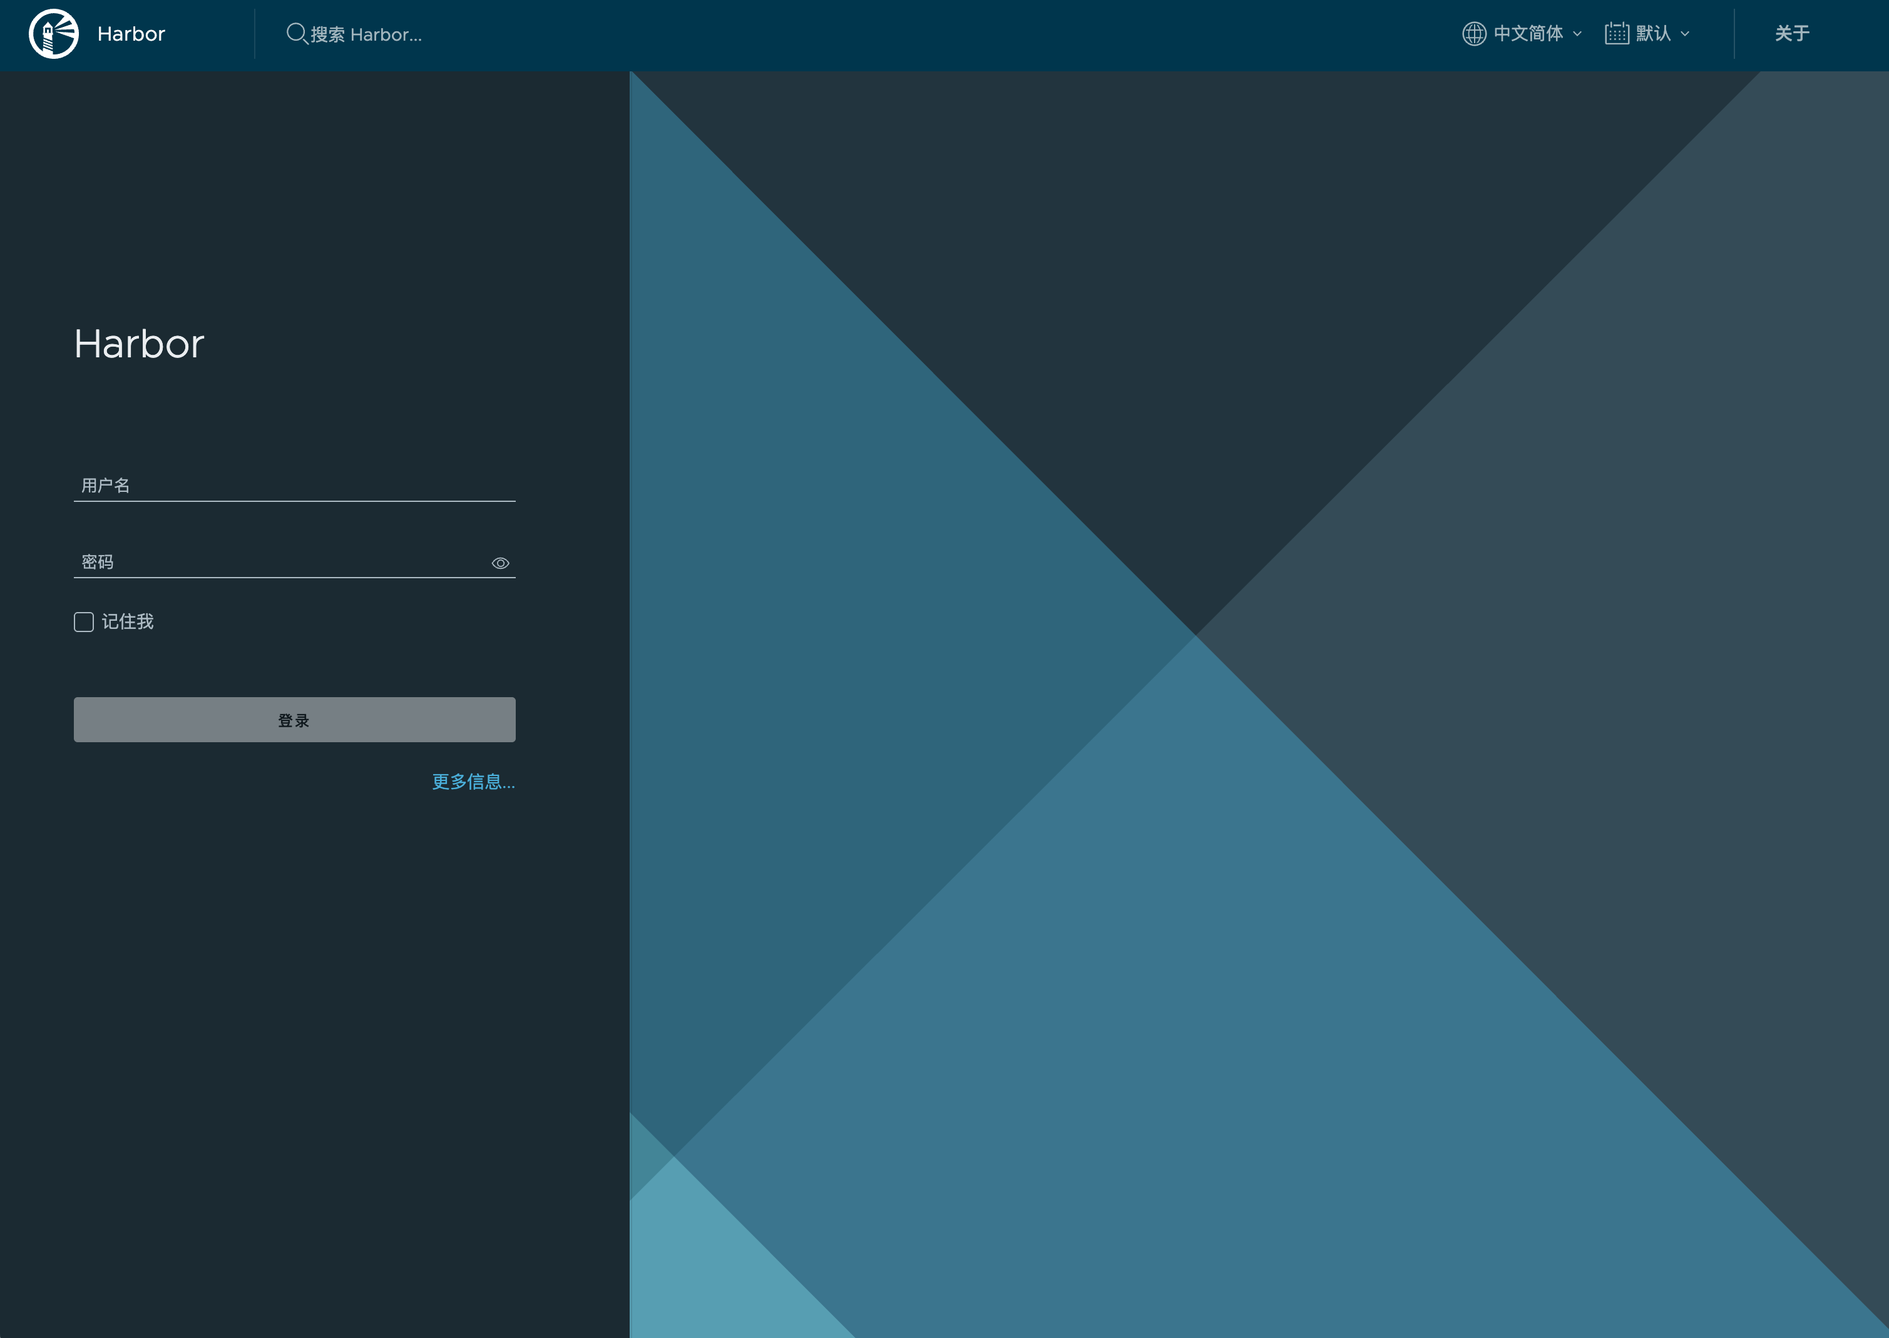The height and width of the screenshot is (1338, 1889).
Task: Click the large Harbor heading
Action: [x=139, y=344]
